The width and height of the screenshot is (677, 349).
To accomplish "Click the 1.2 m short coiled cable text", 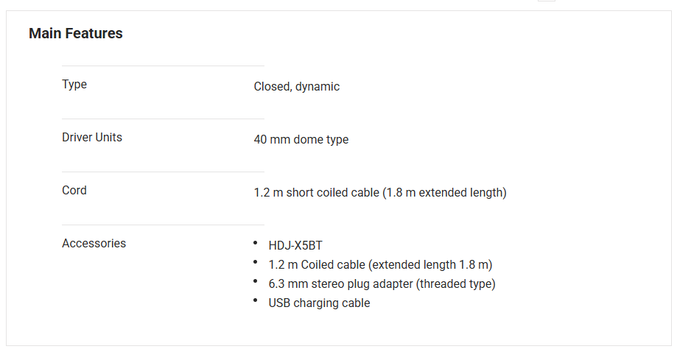I will click(380, 193).
